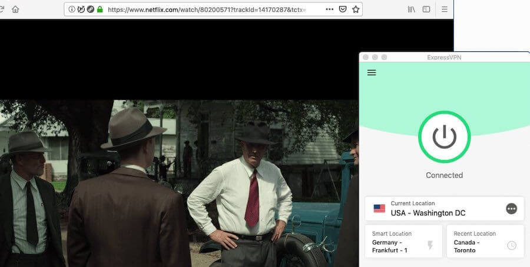This screenshot has height=267, width=530.
Task: Bookmark this page with the star icon
Action: tap(356, 9)
